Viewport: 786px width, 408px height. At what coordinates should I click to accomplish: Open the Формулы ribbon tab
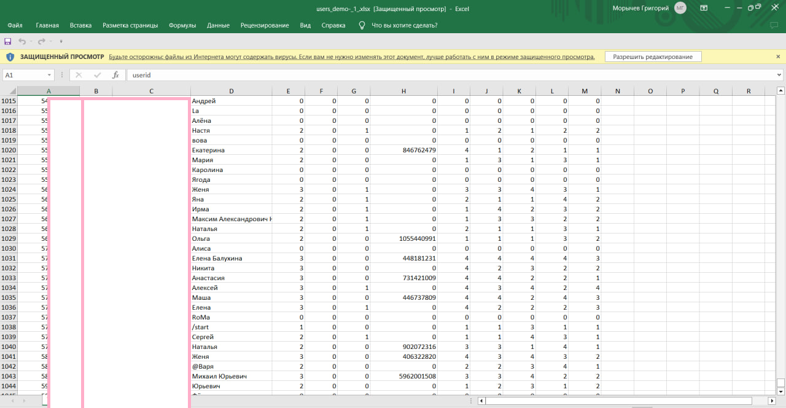click(182, 25)
